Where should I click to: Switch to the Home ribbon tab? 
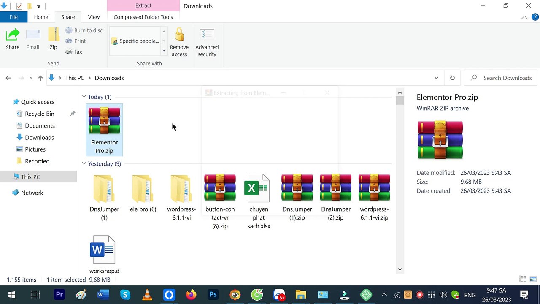pos(41,17)
